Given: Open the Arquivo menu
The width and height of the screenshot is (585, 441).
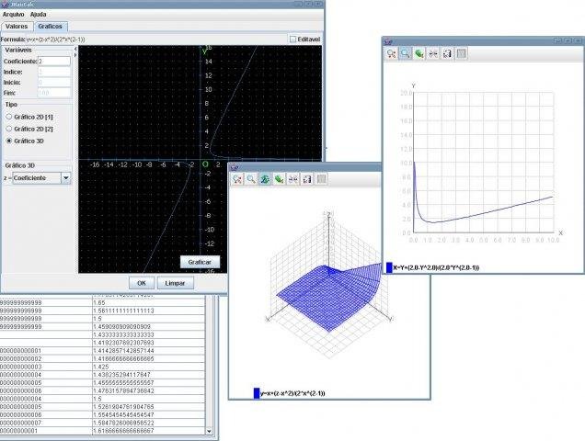Looking at the screenshot, I should tap(14, 14).
